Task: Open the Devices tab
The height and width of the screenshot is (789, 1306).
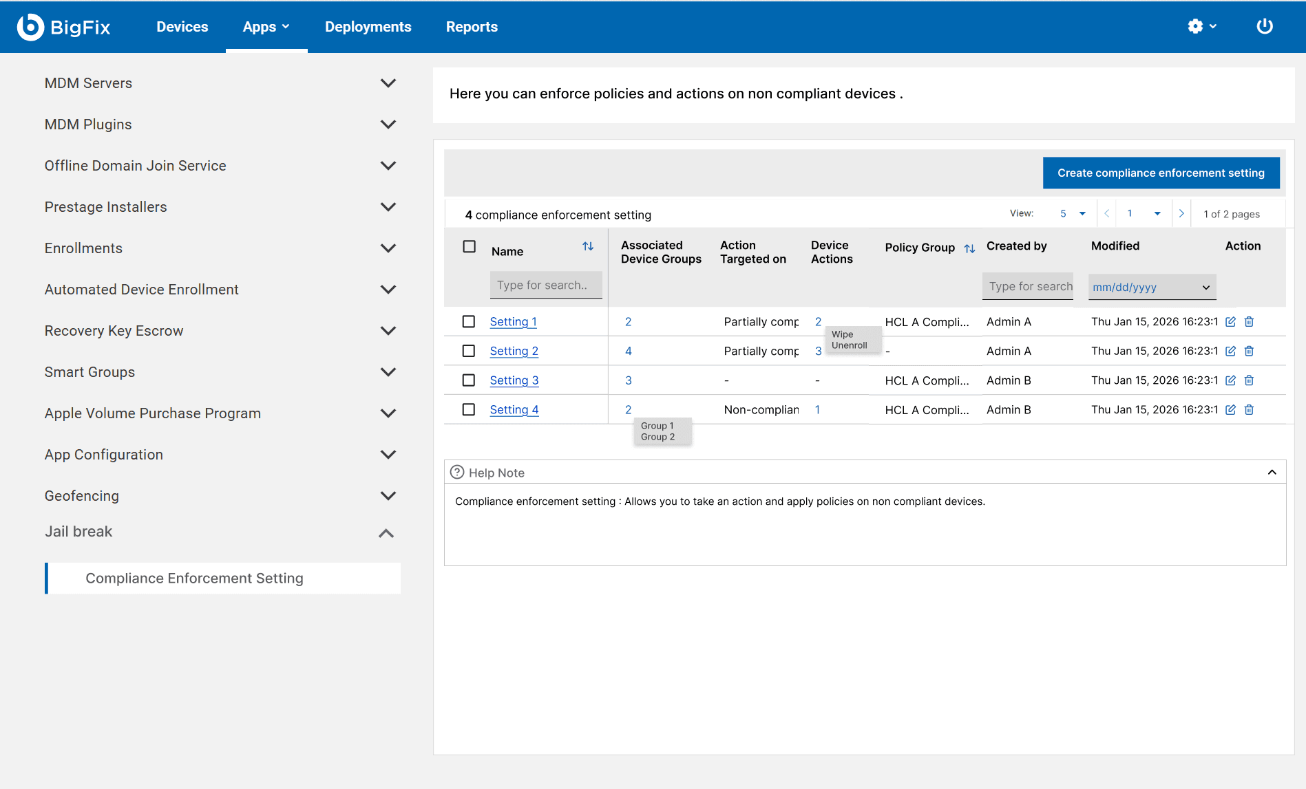Action: (182, 27)
